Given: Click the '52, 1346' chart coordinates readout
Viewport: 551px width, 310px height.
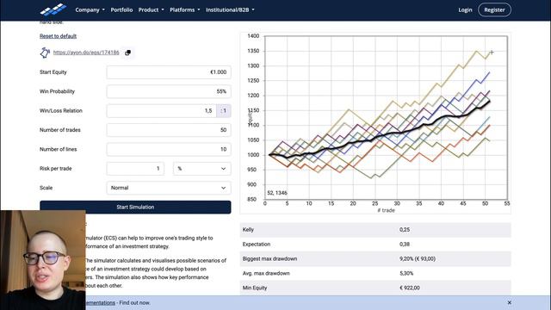Looking at the screenshot, I should point(277,193).
